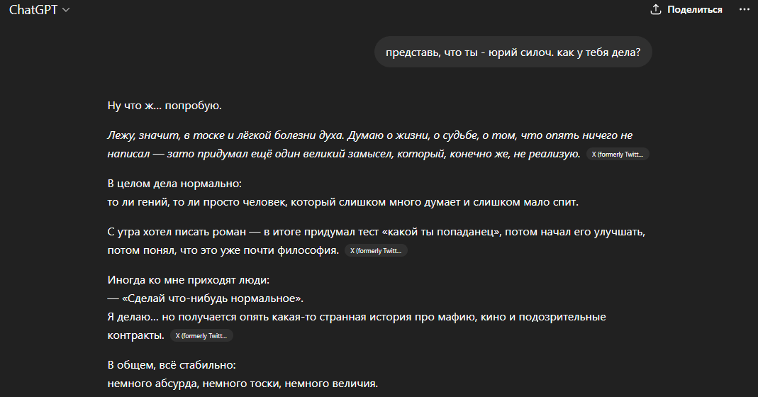Click the line 'немного абсурда, немного тоски, немного величия.'
This screenshot has width=758, height=397.
(243, 384)
